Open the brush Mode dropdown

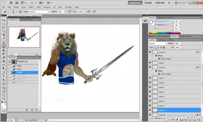click(39, 12)
